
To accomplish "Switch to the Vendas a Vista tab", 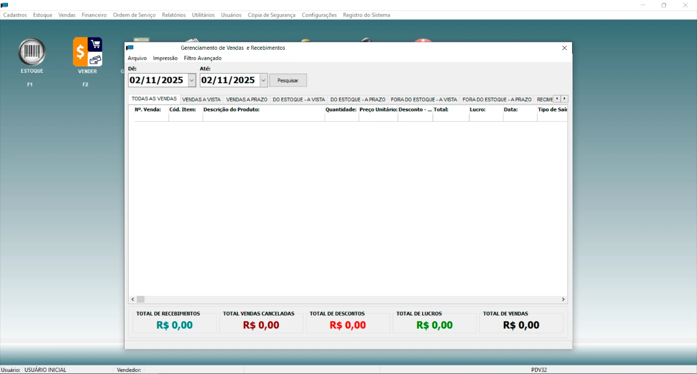I will tap(201, 99).
